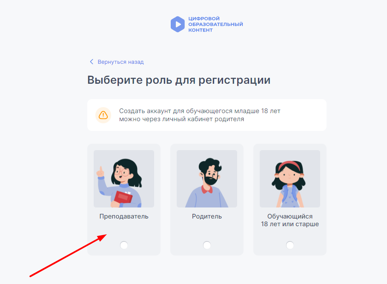Click the Родитель role label

click(x=207, y=216)
